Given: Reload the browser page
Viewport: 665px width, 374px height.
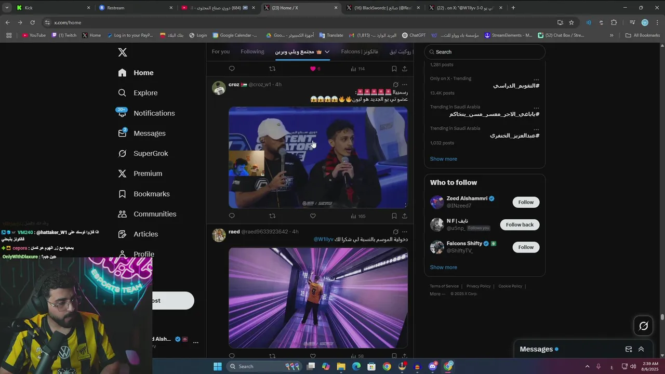Looking at the screenshot, I should pos(32,22).
